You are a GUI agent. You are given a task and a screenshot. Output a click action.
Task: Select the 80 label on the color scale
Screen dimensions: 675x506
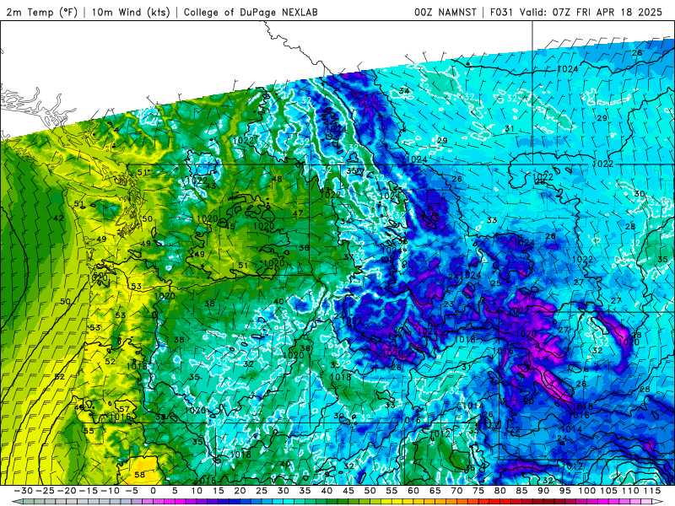[499, 491]
